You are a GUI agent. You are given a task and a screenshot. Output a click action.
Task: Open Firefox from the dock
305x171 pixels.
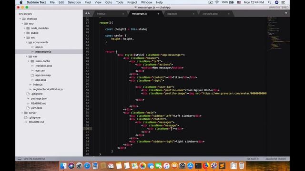[x=206, y=166]
